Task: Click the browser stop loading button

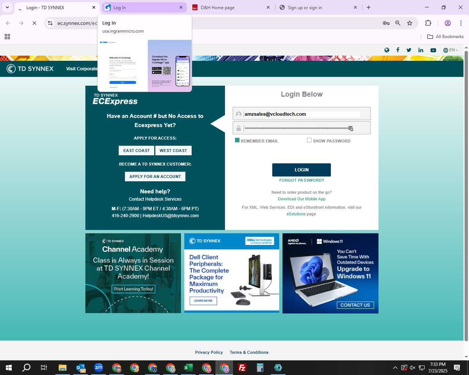Action: 34,23
